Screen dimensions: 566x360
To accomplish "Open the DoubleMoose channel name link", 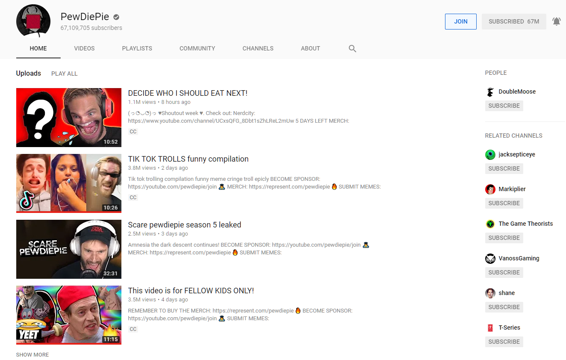I will (x=517, y=91).
